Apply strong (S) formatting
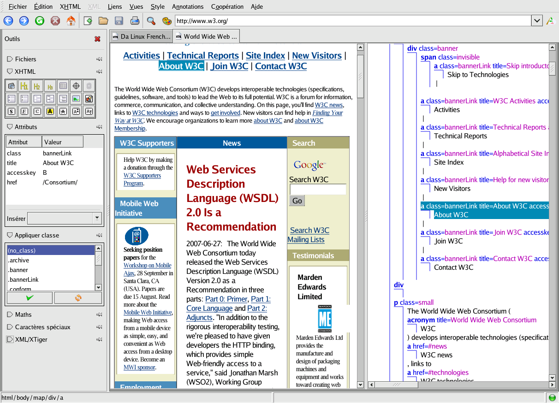Image resolution: width=559 pixels, height=403 pixels. point(12,112)
